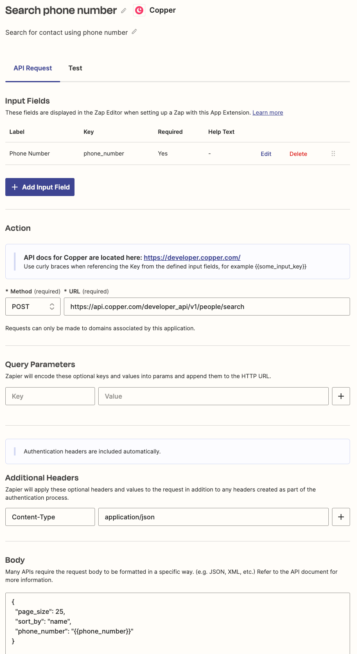Add a query parameter with the plus button
The image size is (357, 654).
click(341, 396)
